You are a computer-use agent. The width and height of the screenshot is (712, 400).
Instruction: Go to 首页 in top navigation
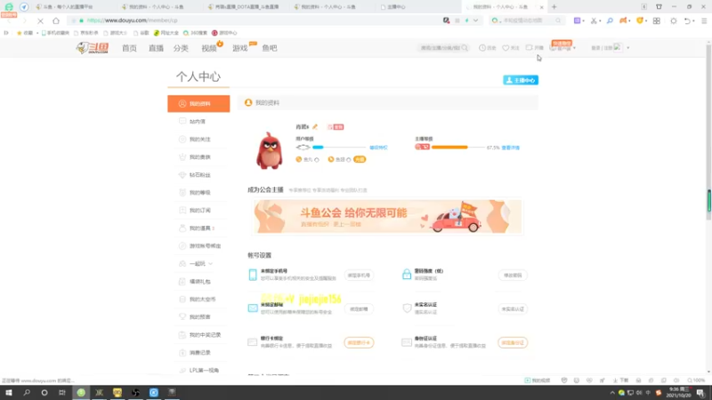[129, 48]
